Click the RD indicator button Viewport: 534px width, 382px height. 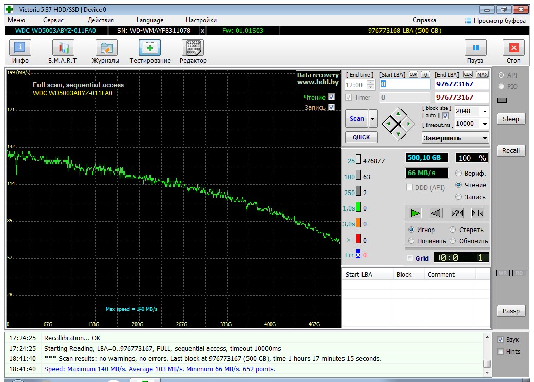(x=519, y=273)
